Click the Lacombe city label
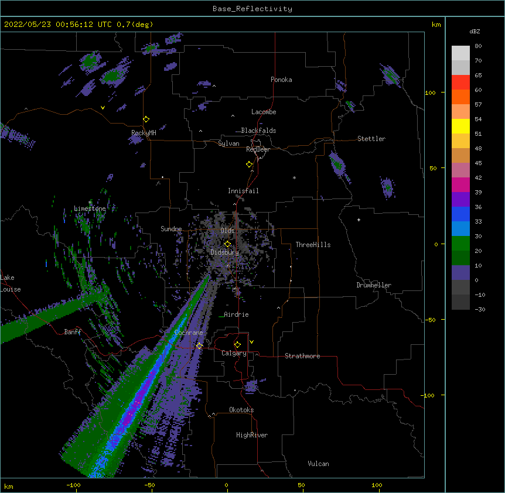Viewport: 505px width, 493px height. tap(264, 112)
